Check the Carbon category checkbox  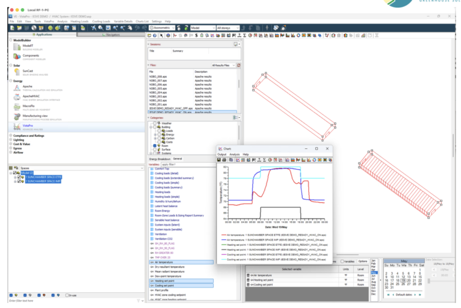point(159,139)
